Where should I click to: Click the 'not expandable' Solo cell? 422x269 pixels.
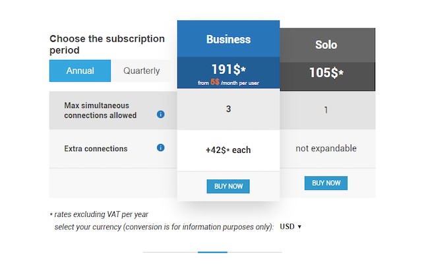tap(326, 148)
